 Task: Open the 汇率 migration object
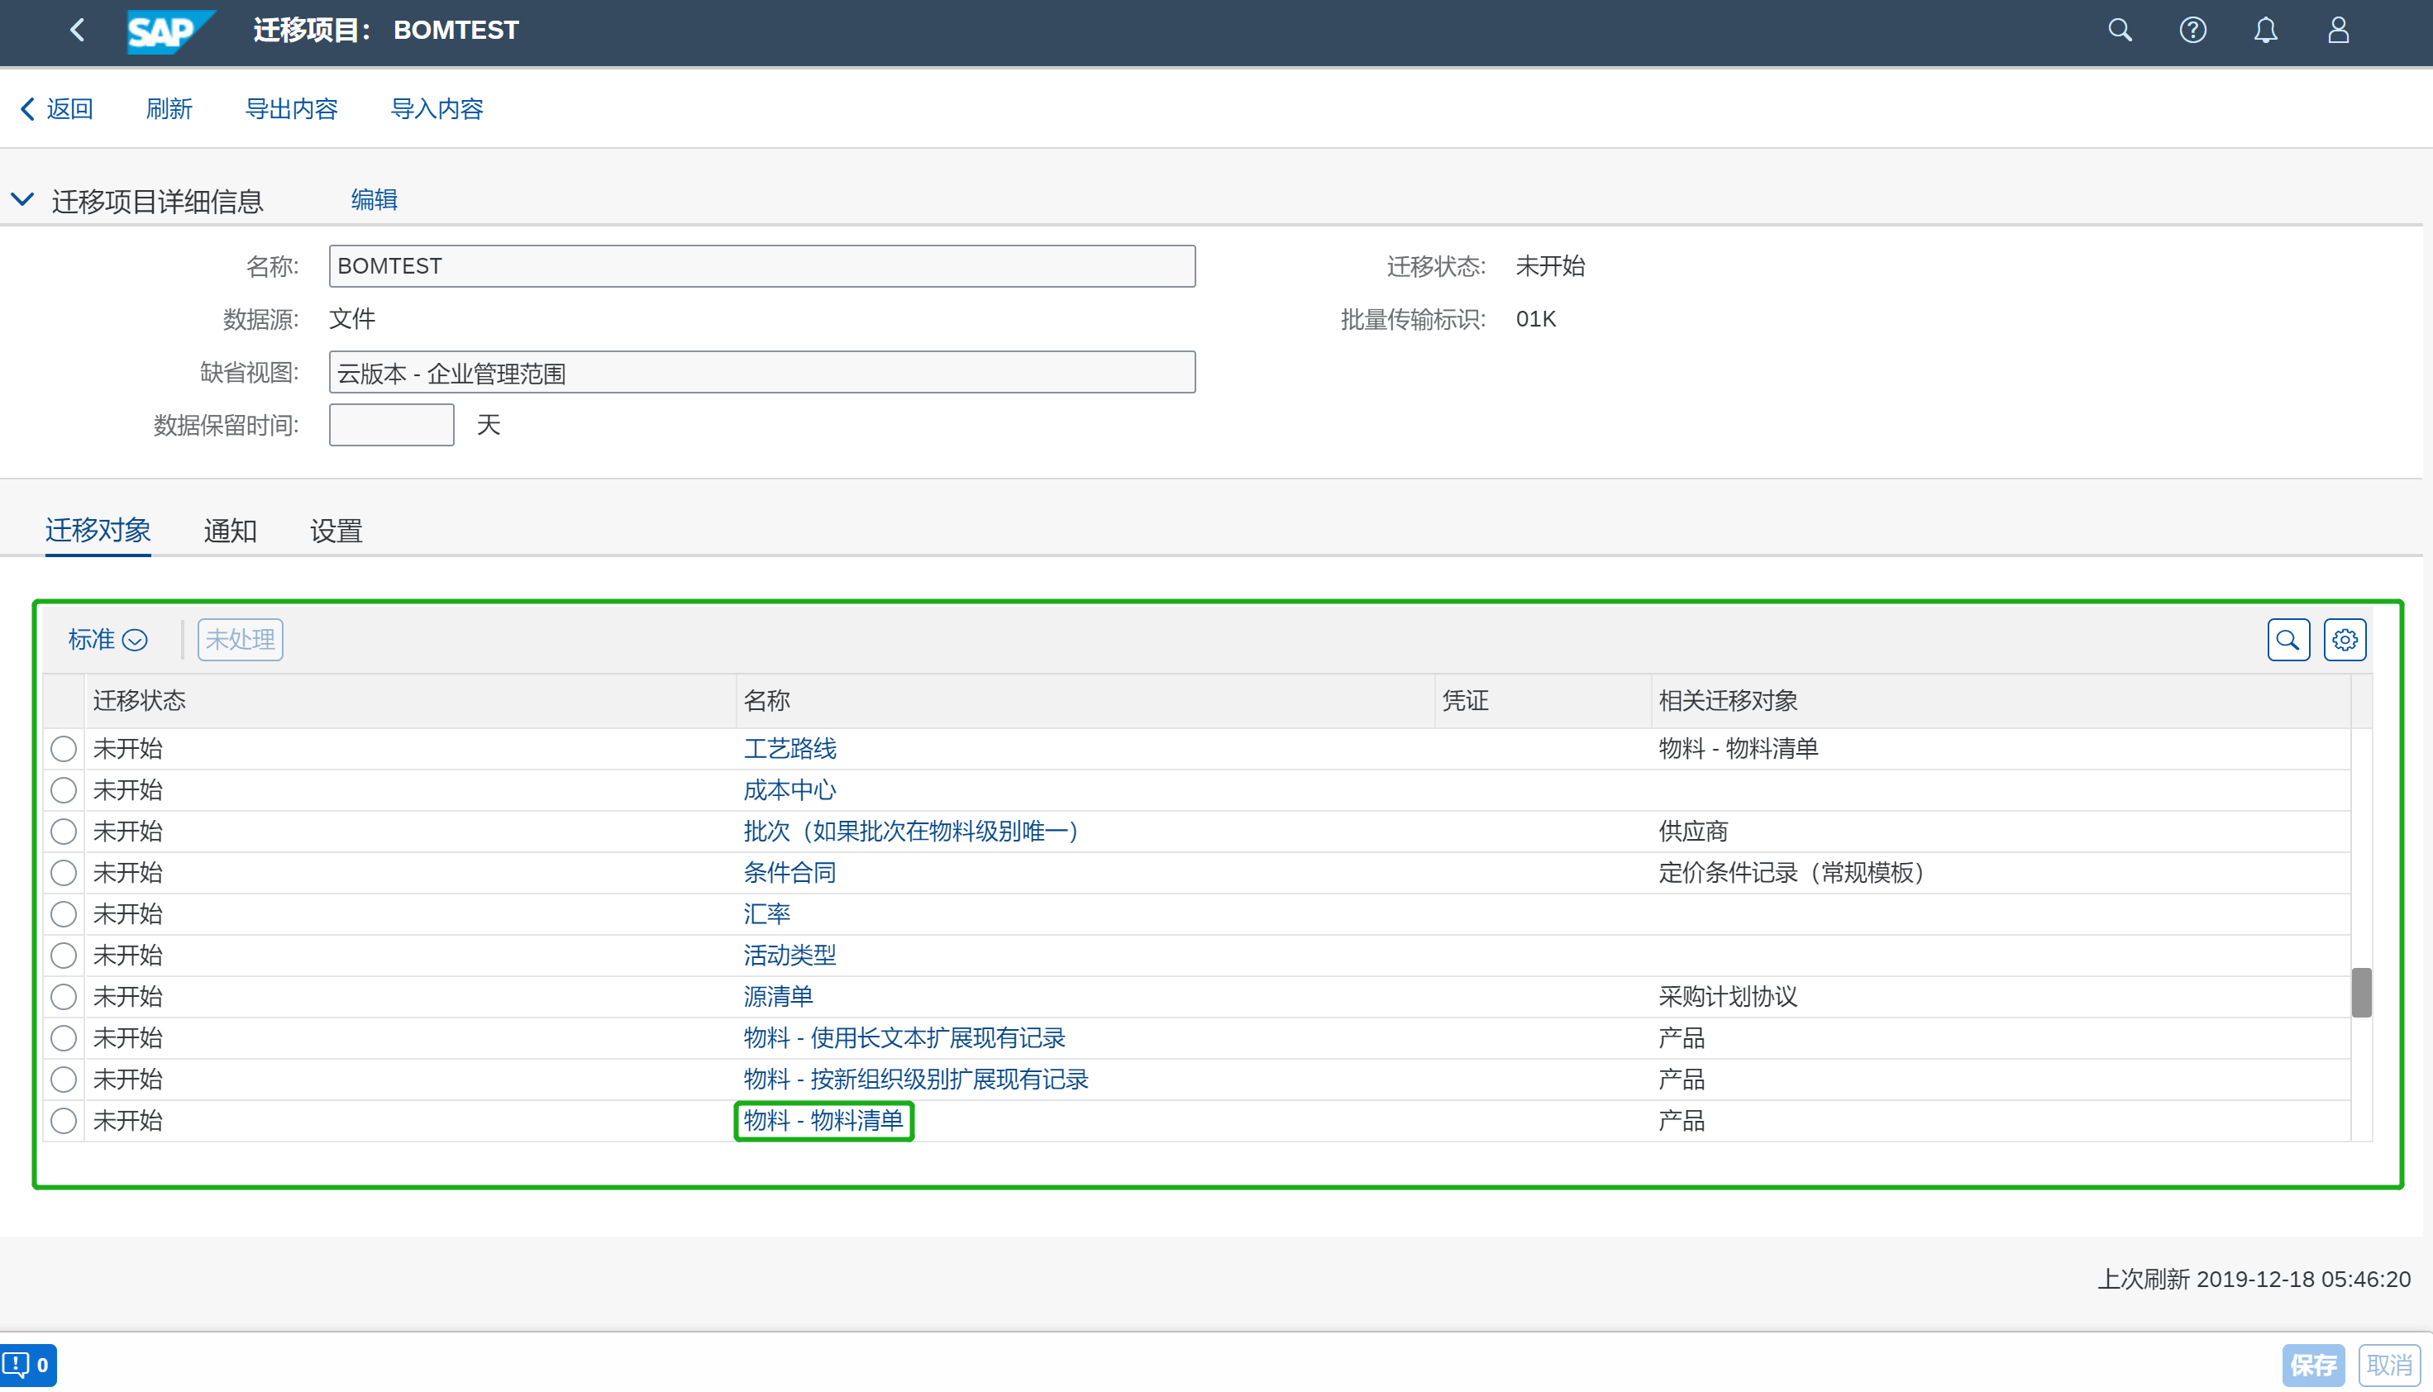click(766, 914)
